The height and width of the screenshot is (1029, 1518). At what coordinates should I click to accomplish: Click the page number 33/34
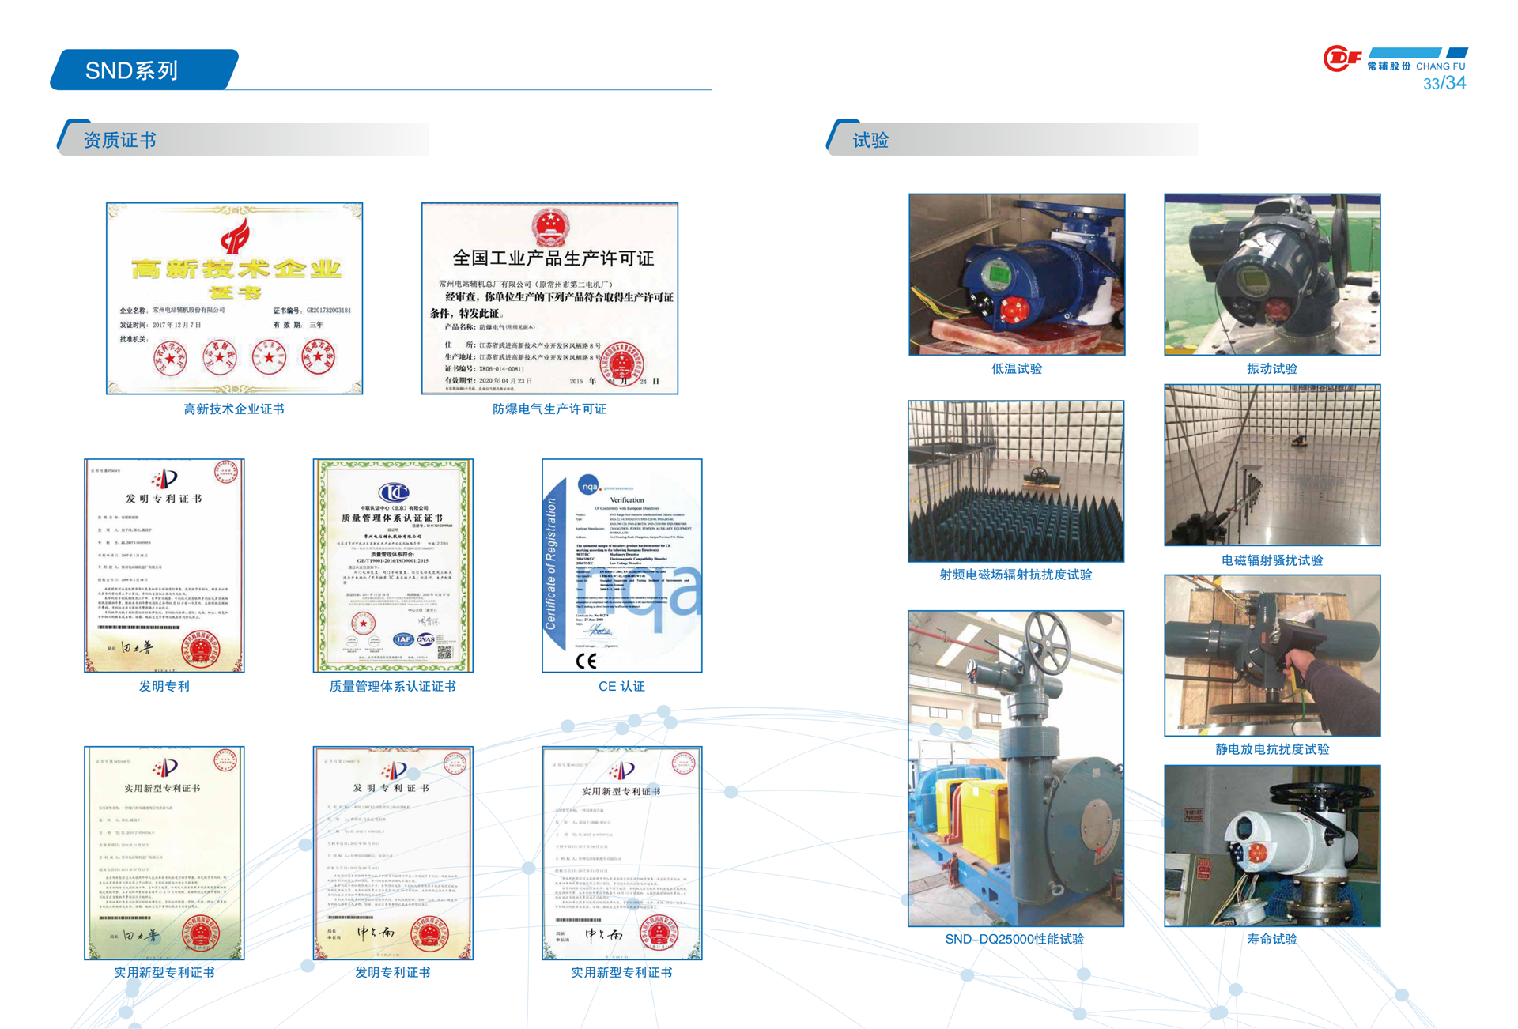pos(1444,83)
